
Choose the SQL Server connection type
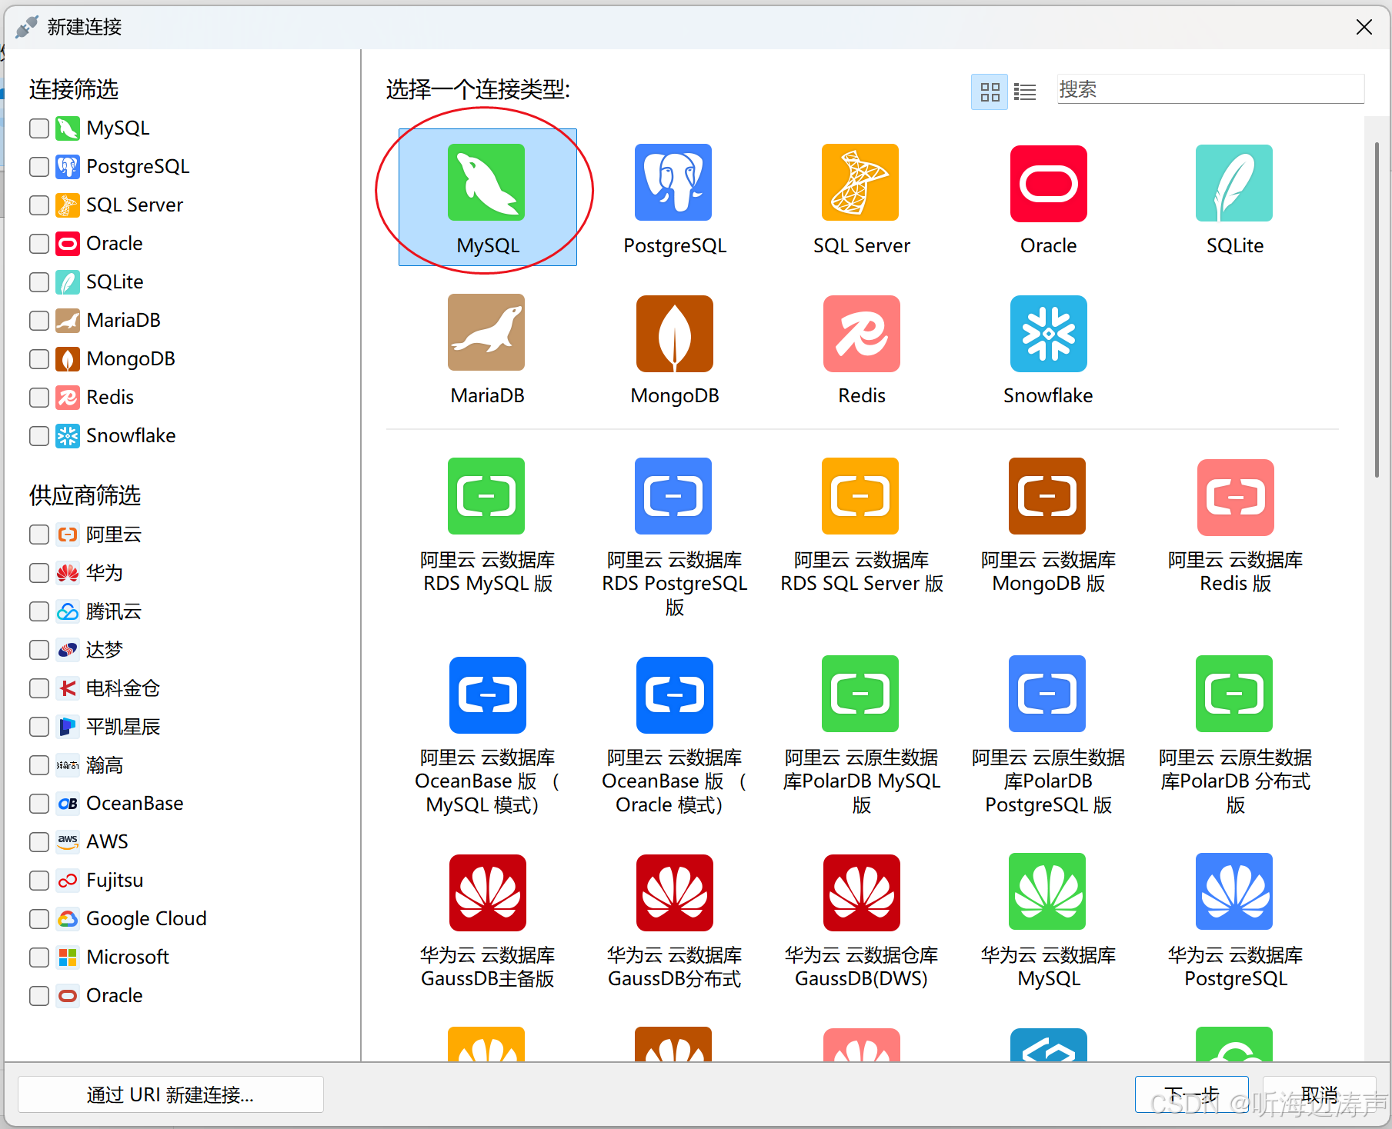click(x=860, y=196)
